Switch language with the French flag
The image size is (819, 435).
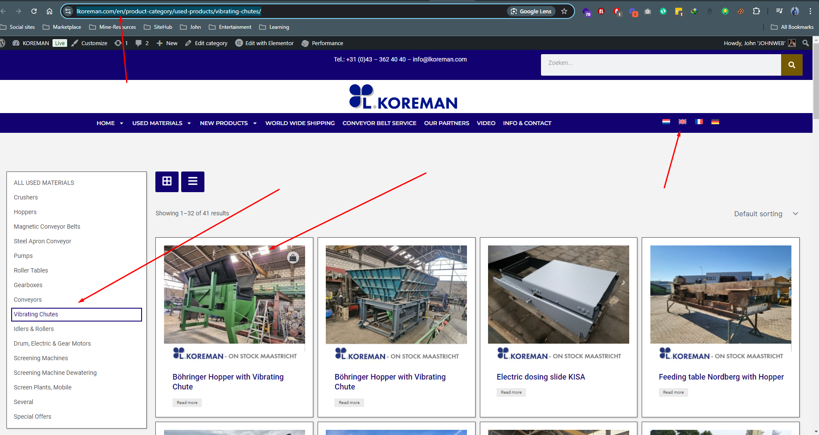699,122
